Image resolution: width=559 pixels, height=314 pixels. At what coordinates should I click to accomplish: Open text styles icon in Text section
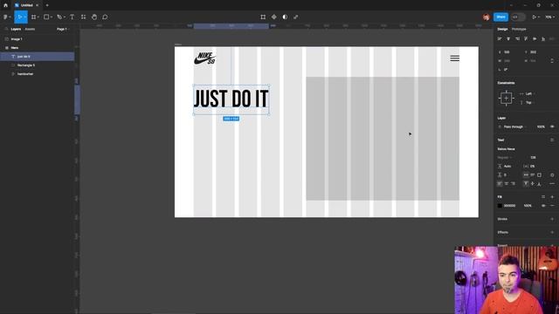coord(552,140)
